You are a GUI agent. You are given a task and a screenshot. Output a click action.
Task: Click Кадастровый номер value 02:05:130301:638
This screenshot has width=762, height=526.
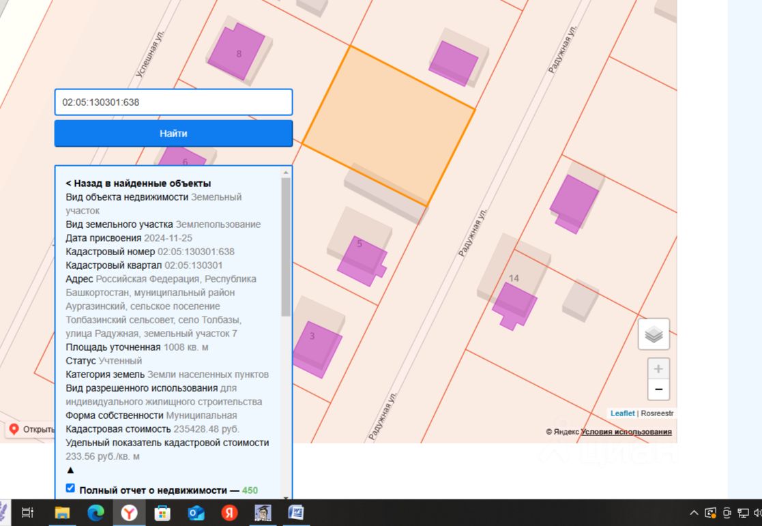(196, 252)
